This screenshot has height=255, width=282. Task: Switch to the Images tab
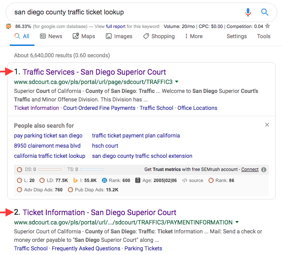tap(119, 36)
